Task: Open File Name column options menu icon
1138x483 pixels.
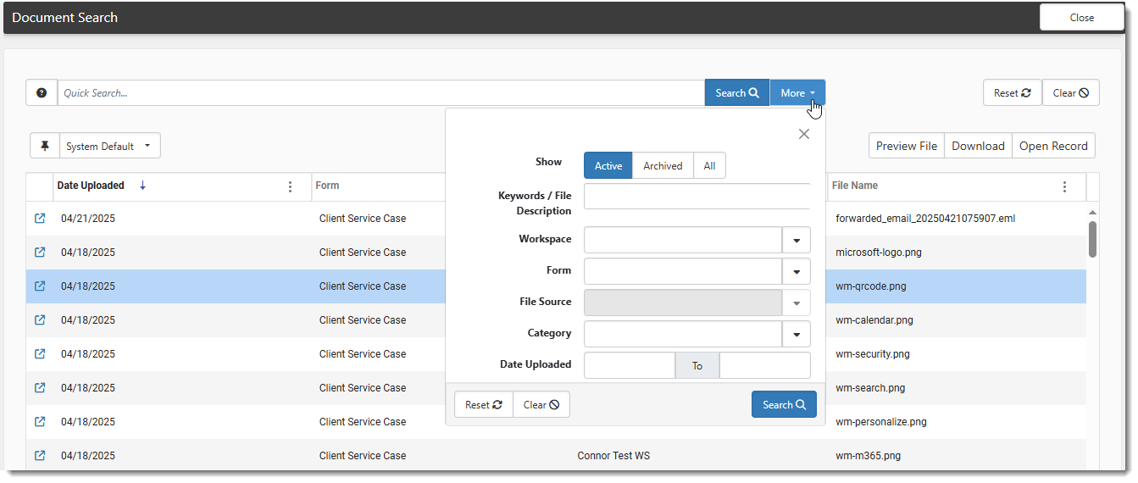Action: point(1065,186)
